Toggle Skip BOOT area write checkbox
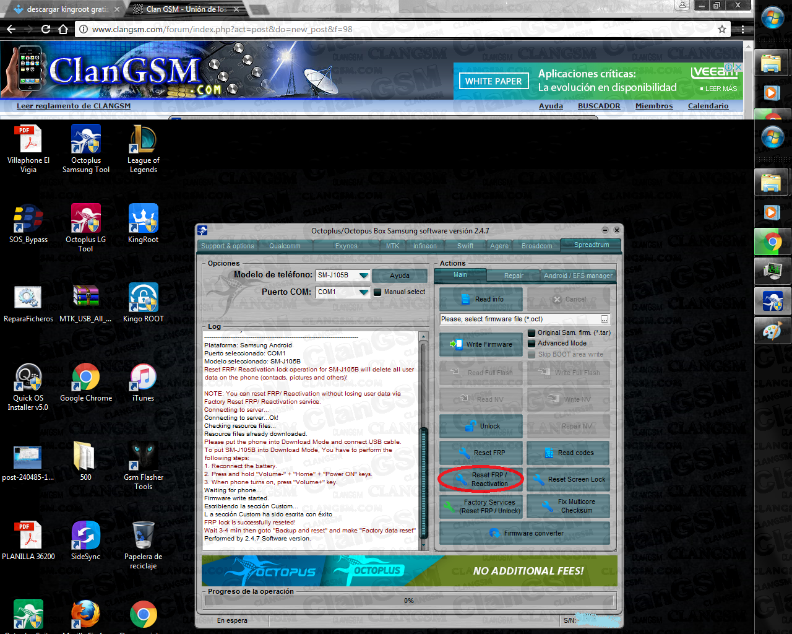Image resolution: width=792 pixels, height=634 pixels. tap(531, 354)
